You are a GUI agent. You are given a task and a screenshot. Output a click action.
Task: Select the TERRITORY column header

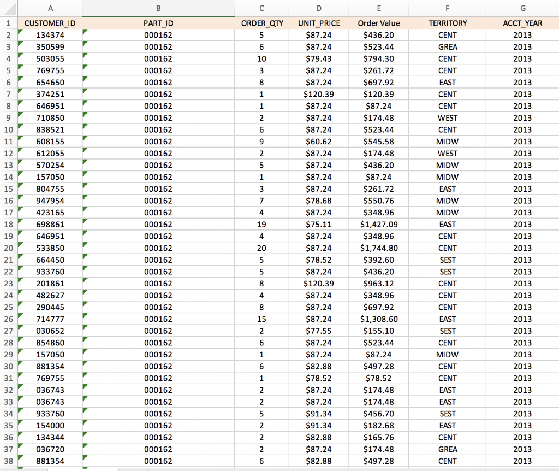(x=447, y=8)
